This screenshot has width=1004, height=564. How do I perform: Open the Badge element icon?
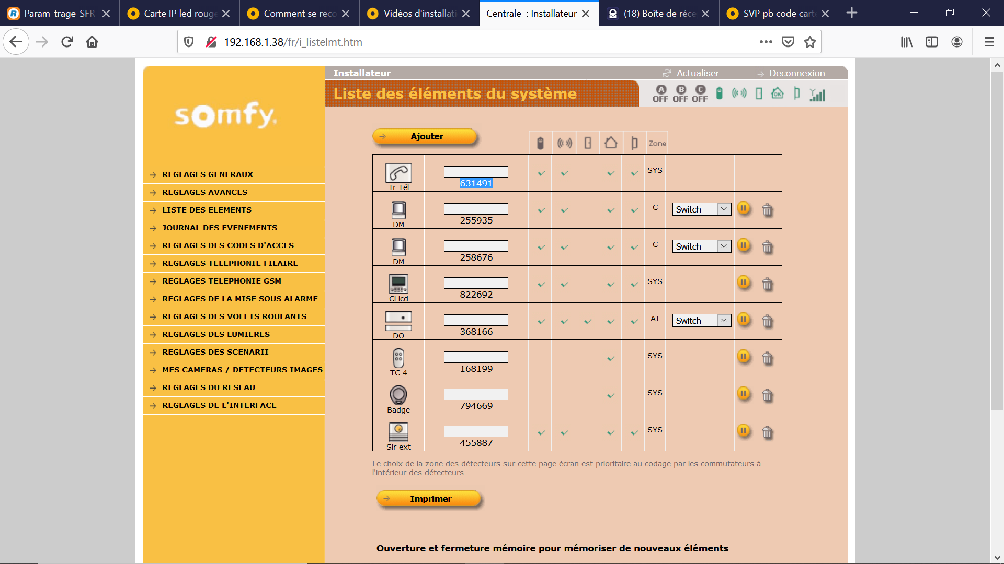coord(398,395)
